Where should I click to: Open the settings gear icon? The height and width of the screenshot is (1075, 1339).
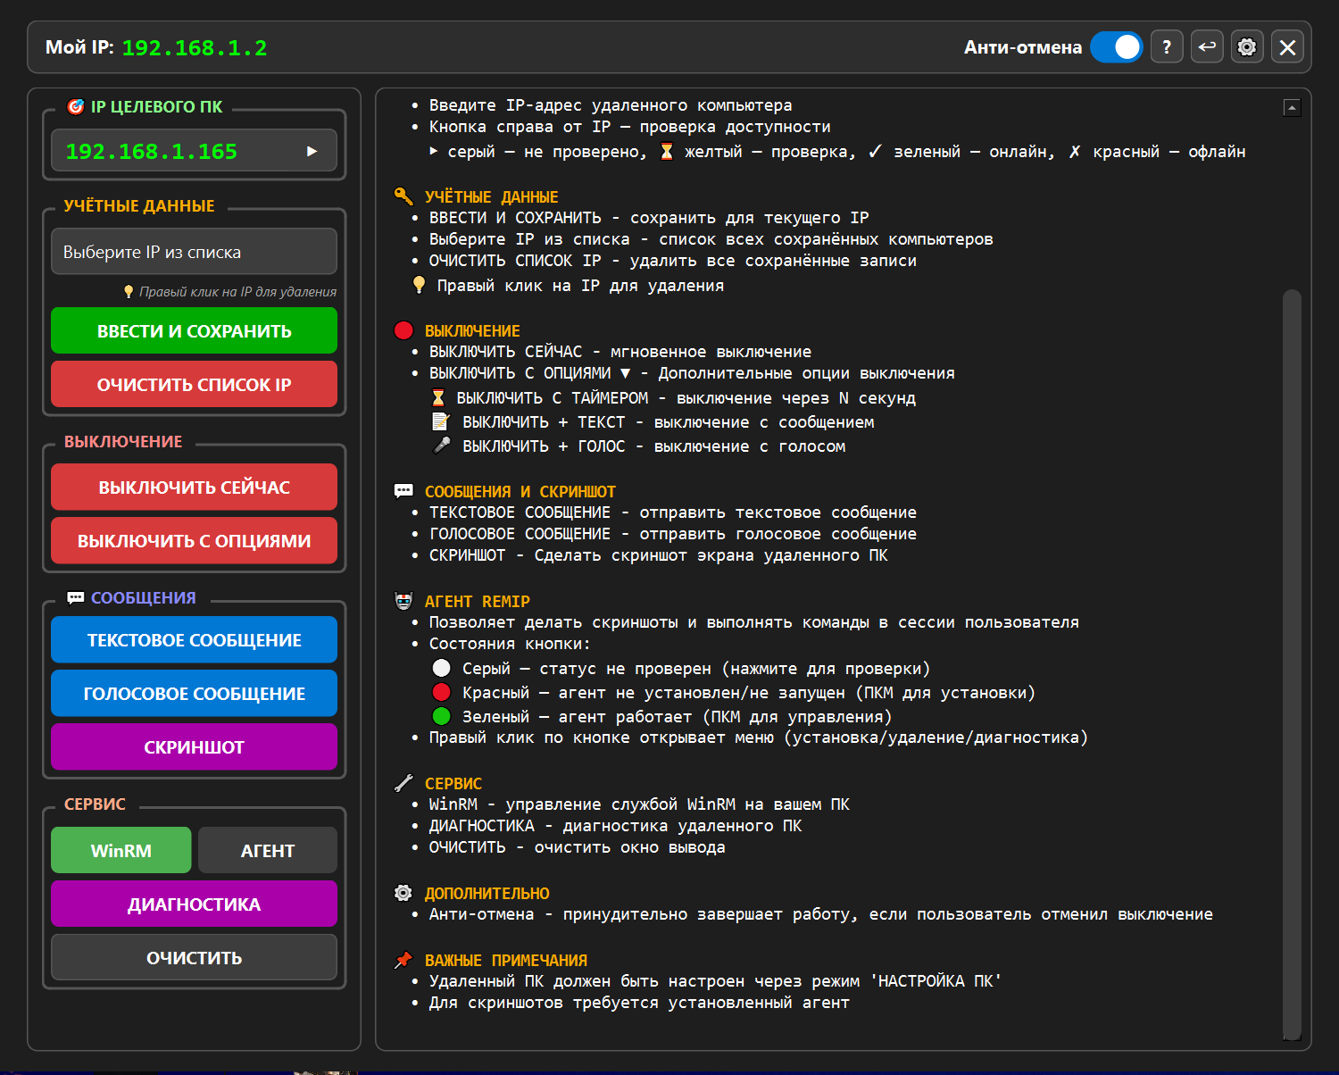point(1247,46)
